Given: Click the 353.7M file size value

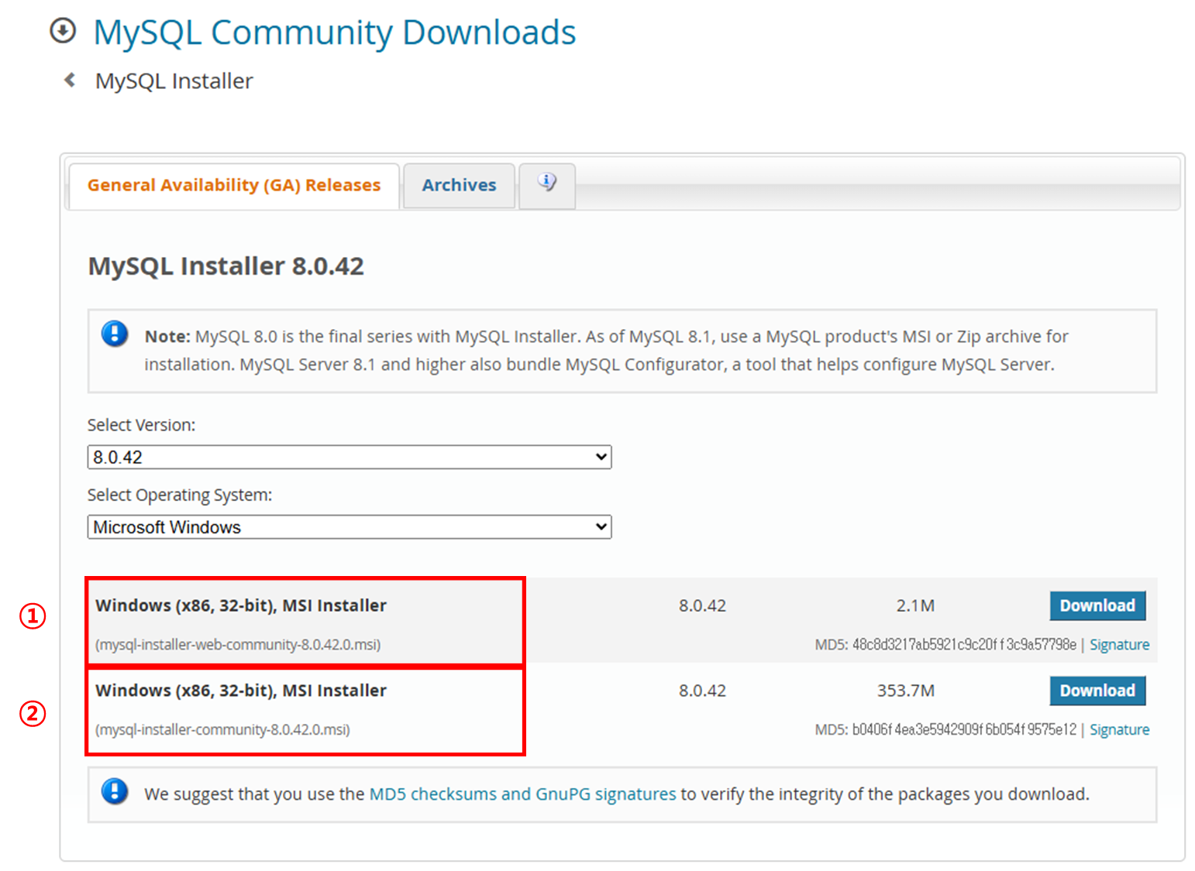Looking at the screenshot, I should 905,691.
